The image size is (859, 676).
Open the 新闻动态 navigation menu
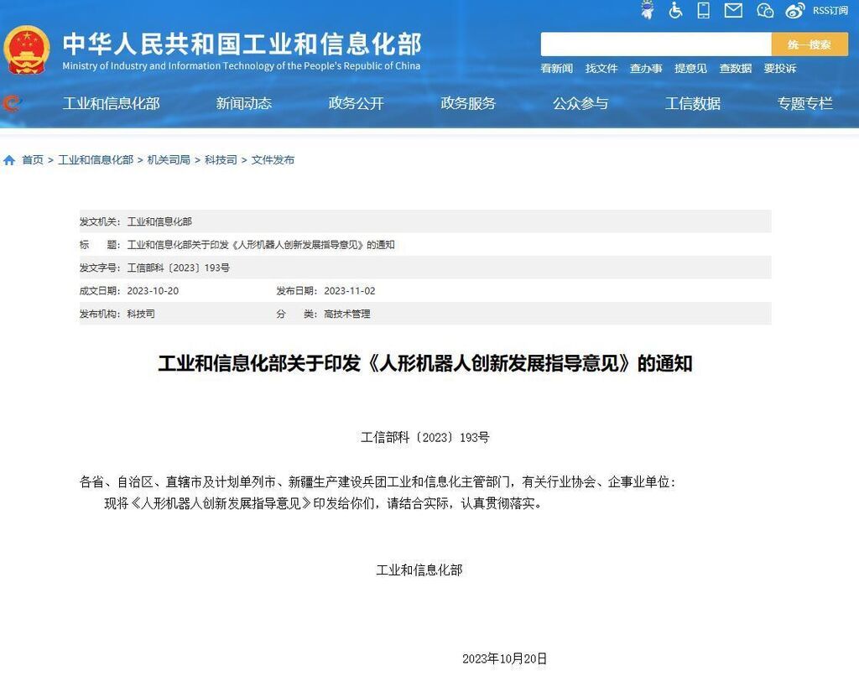point(243,103)
